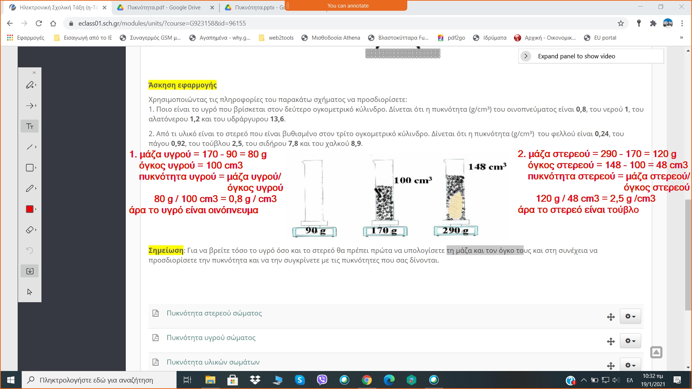Open Εισαγωγή από το IE bookmark folder
This screenshot has height=389, width=692.
click(83, 38)
